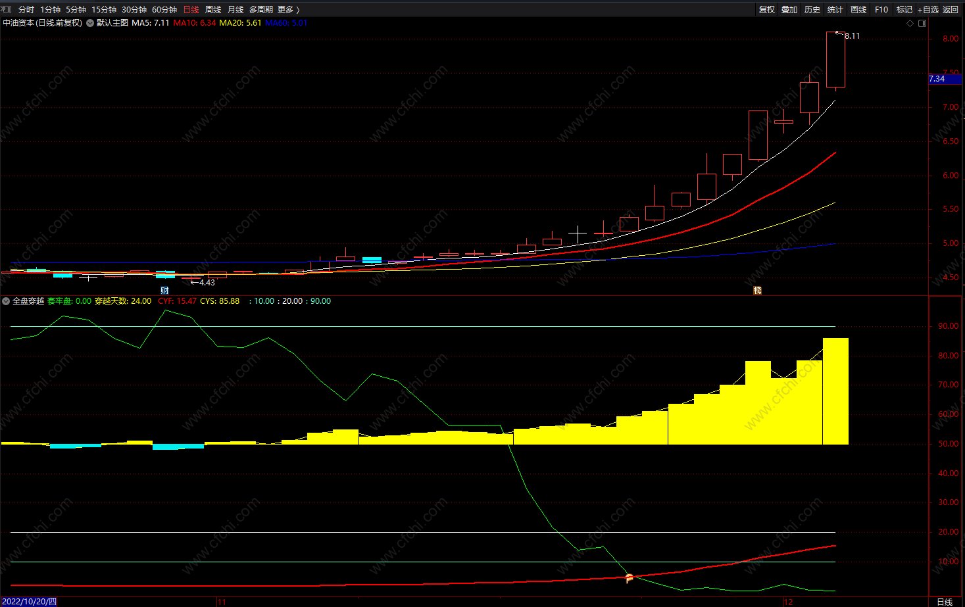The image size is (965, 607).
Task: Select the 30分钟 period
Action: tap(134, 10)
